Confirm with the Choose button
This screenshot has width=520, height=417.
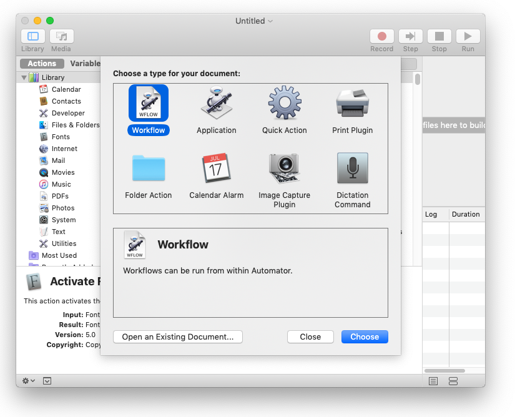pyautogui.click(x=365, y=336)
